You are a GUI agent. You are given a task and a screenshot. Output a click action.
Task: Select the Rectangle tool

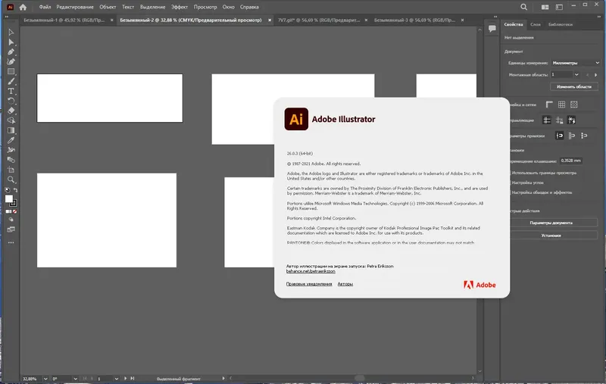[11, 71]
